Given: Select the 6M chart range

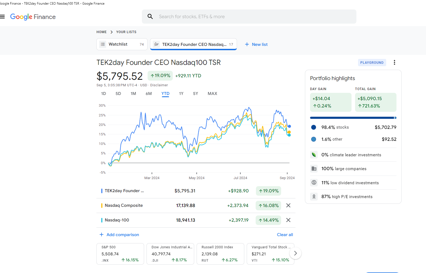Looking at the screenshot, I should [149, 94].
